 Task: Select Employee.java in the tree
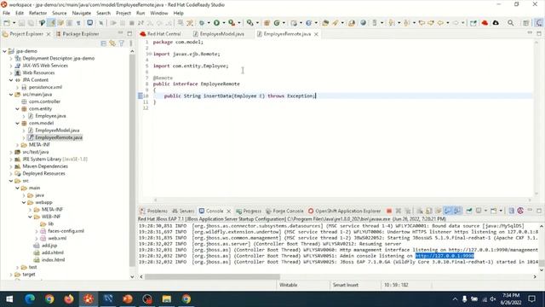pyautogui.click(x=50, y=116)
